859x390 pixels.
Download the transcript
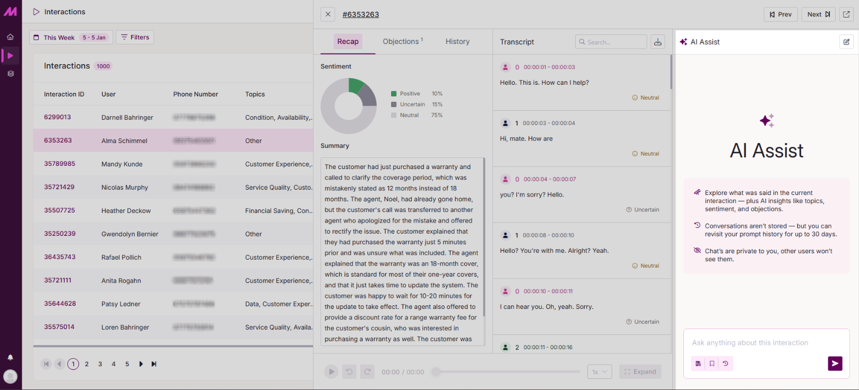pos(657,42)
